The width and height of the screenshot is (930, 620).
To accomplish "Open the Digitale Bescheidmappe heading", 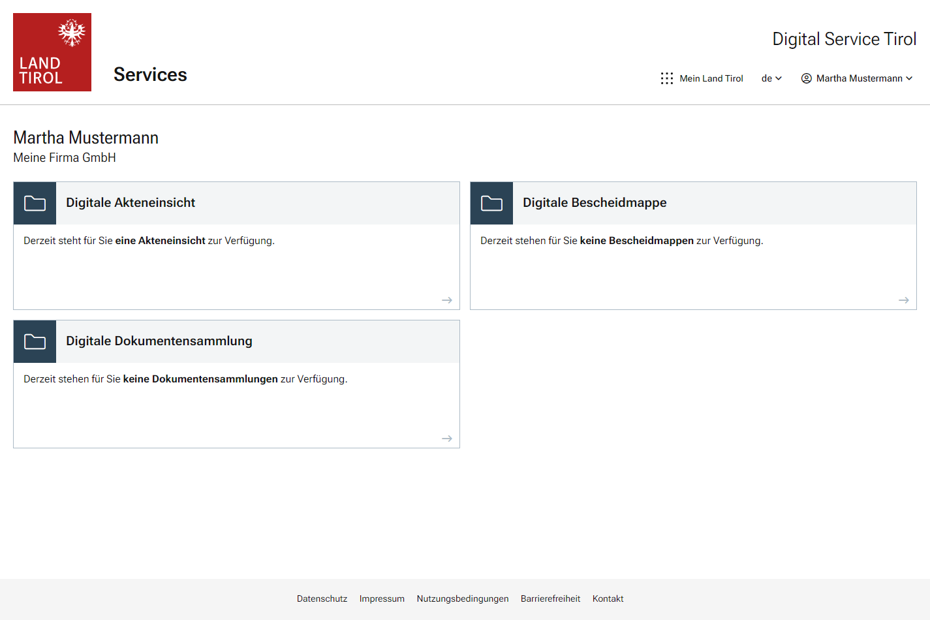I will pos(595,203).
